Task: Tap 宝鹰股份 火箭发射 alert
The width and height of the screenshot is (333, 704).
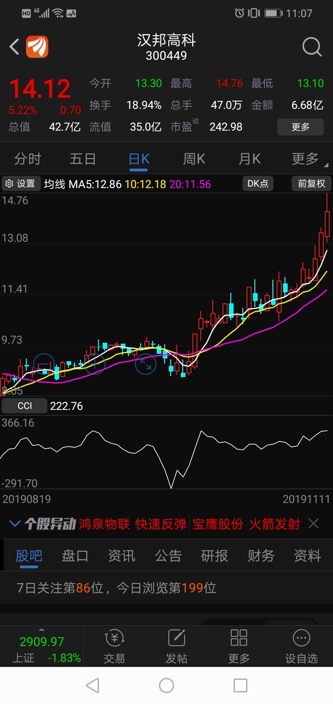Action: click(247, 524)
